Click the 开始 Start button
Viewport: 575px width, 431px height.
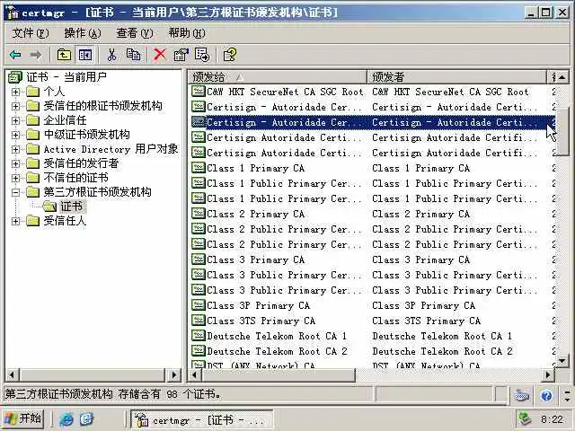tap(23, 419)
